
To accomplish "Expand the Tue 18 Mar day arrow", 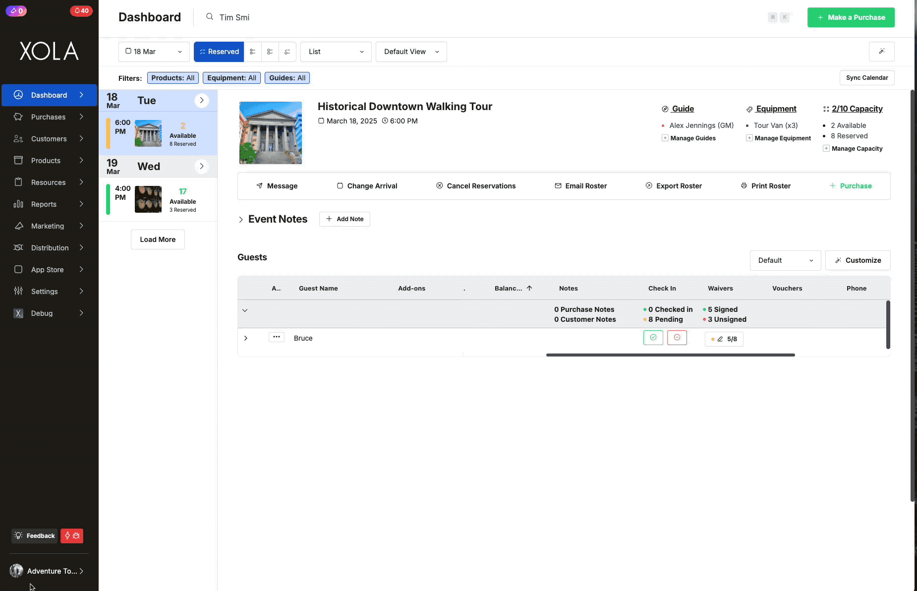I will pyautogui.click(x=201, y=100).
